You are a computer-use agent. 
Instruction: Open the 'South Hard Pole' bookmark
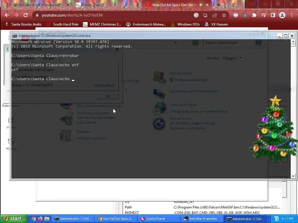63,24
